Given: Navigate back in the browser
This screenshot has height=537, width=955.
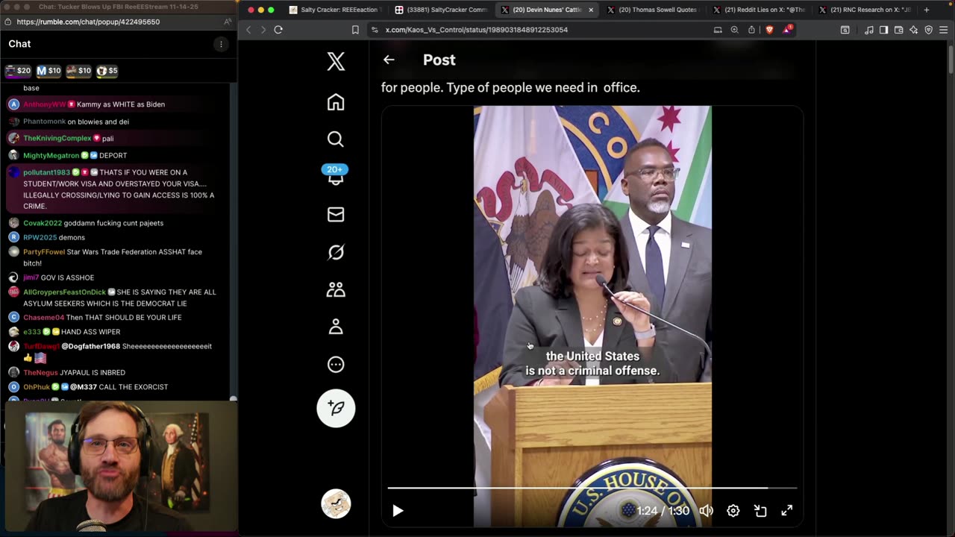Looking at the screenshot, I should pyautogui.click(x=249, y=30).
